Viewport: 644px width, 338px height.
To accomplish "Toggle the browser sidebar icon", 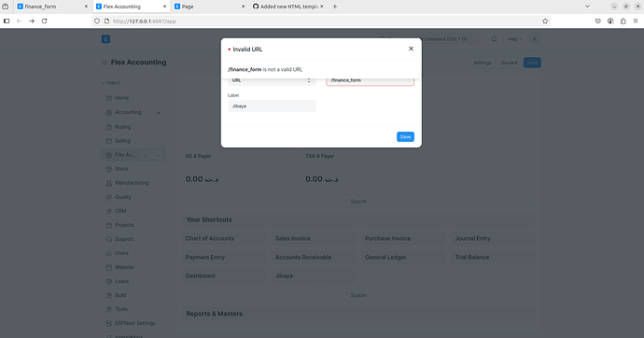I will coord(7,21).
